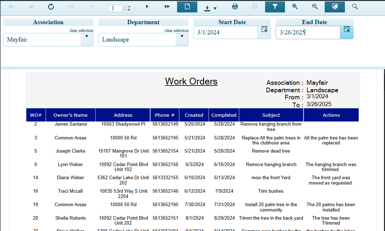The image size is (385, 231).
Task: Clear the Department selection
Action: (x=176, y=31)
